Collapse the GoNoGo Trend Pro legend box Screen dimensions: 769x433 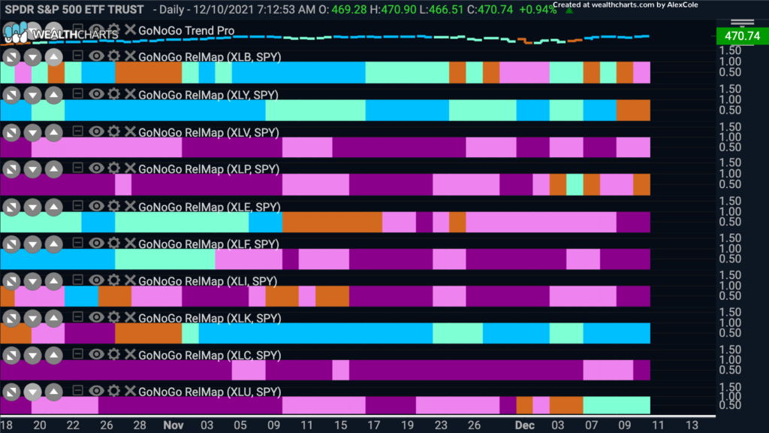coord(77,29)
